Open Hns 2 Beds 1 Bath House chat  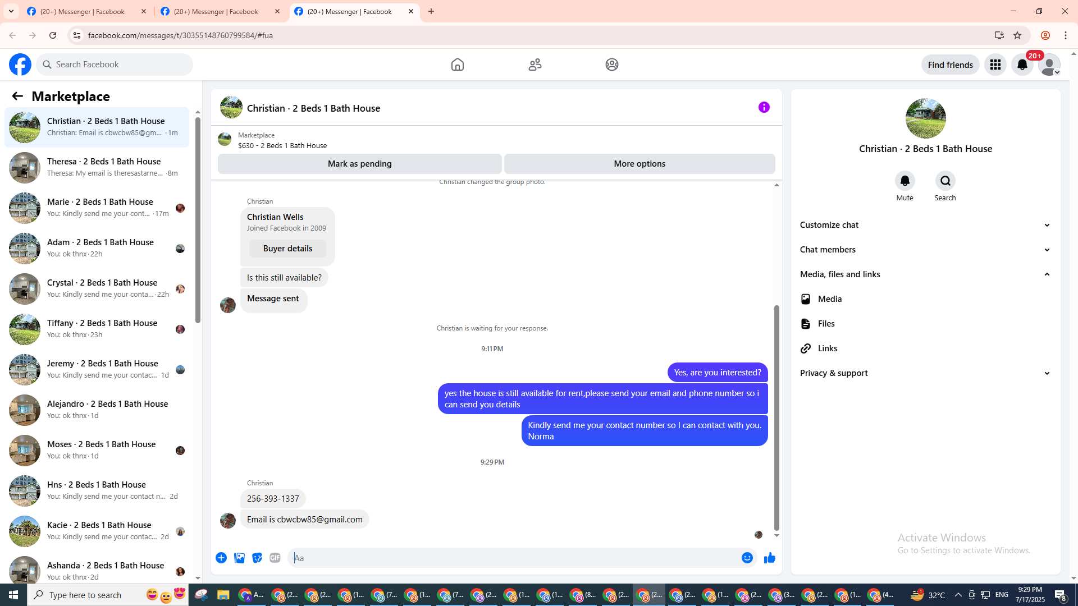point(97,491)
